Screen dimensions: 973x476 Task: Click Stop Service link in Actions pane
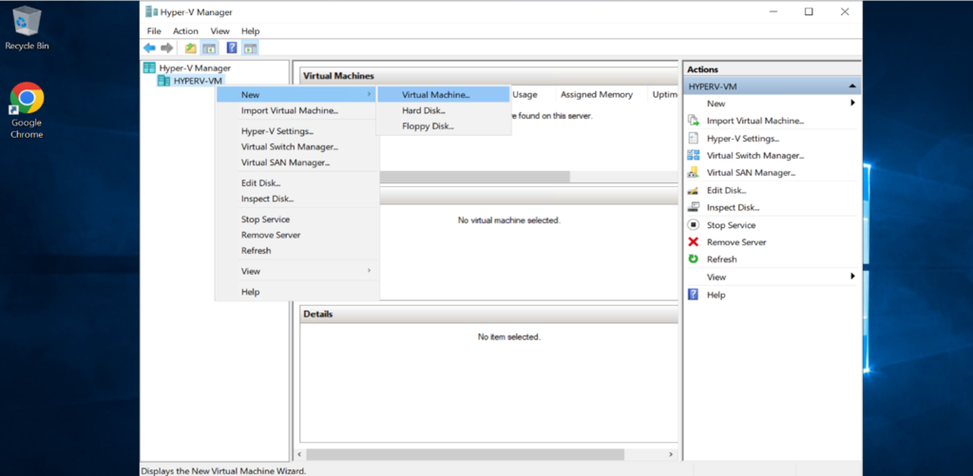731,225
